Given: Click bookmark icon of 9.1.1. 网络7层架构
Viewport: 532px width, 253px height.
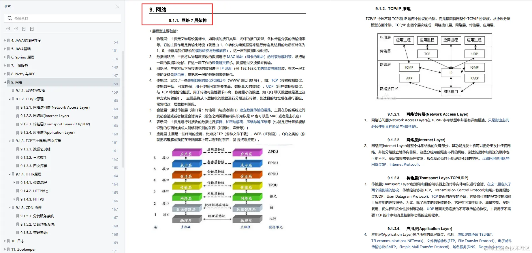Looking at the screenshot, I should 13,90.
